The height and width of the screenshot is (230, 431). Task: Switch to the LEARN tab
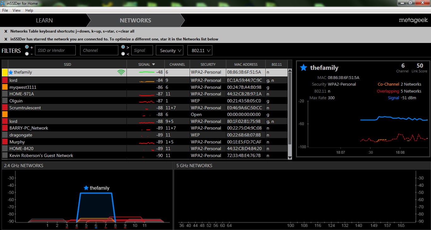pos(44,21)
